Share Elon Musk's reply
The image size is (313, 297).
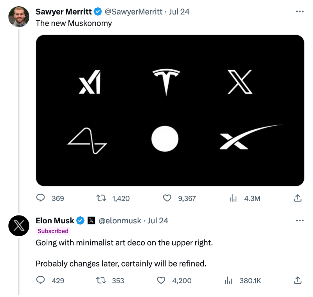297,280
